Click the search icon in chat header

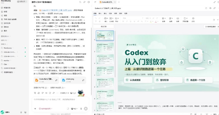80,2
